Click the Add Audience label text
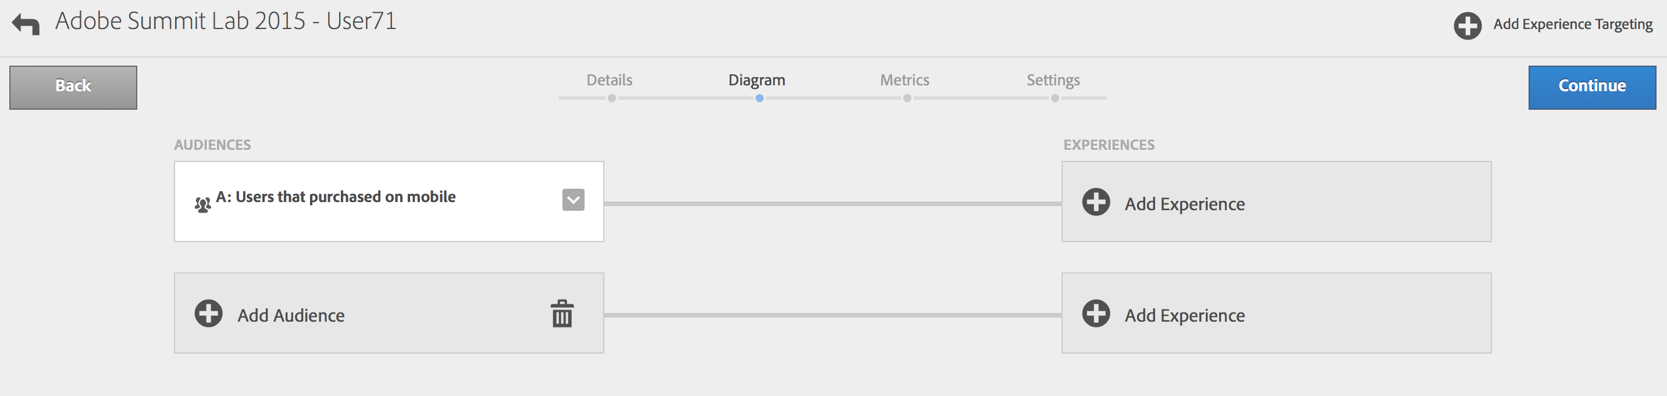Image resolution: width=1667 pixels, height=396 pixels. point(291,315)
